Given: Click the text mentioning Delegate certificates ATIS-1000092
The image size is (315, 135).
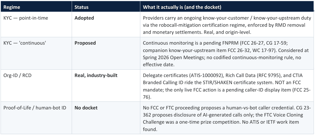Looking at the screenshot, I should pyautogui.click(x=227, y=86).
